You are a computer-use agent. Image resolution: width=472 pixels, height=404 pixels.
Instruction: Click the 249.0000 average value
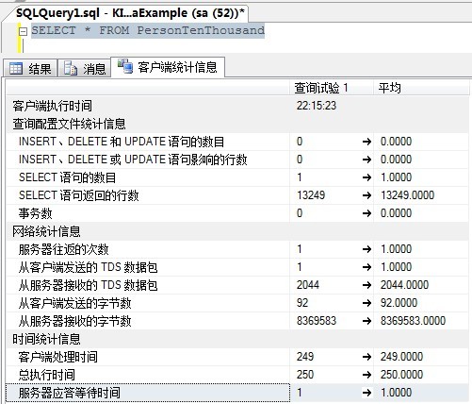[x=401, y=357]
